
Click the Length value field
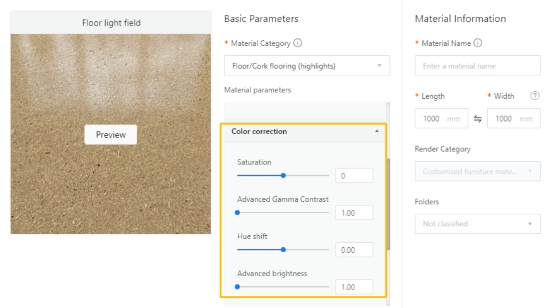(431, 119)
